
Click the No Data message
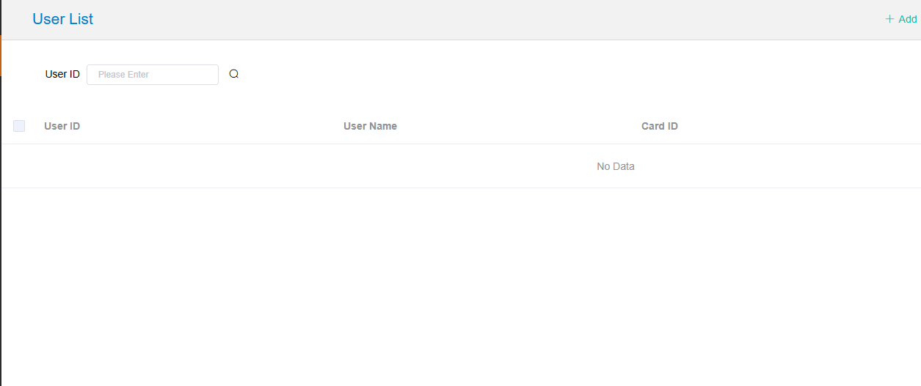[615, 166]
